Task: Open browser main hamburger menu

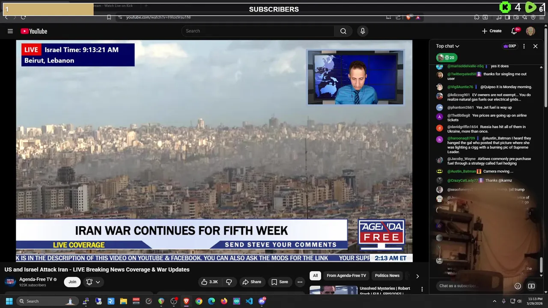Action: 542,18
